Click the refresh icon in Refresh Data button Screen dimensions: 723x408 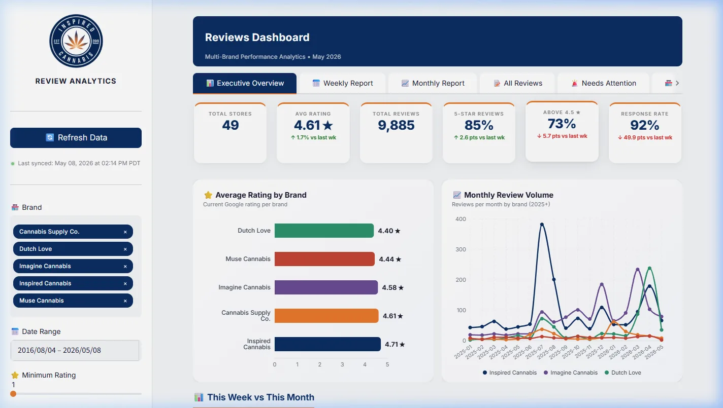[x=50, y=138]
